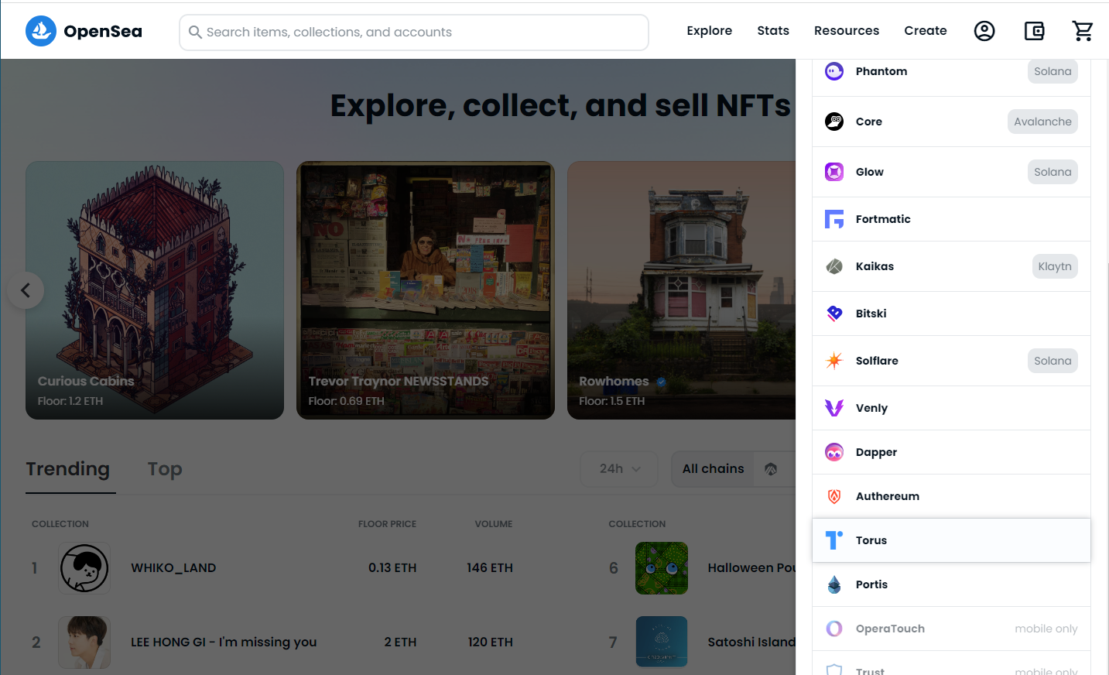Image resolution: width=1109 pixels, height=675 pixels.
Task: Open the Stats menu
Action: tap(773, 31)
